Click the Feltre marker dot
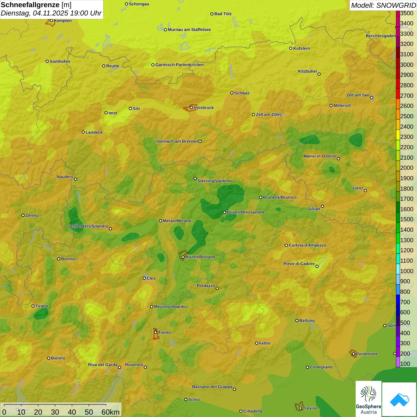The image size is (417, 417). (256, 343)
